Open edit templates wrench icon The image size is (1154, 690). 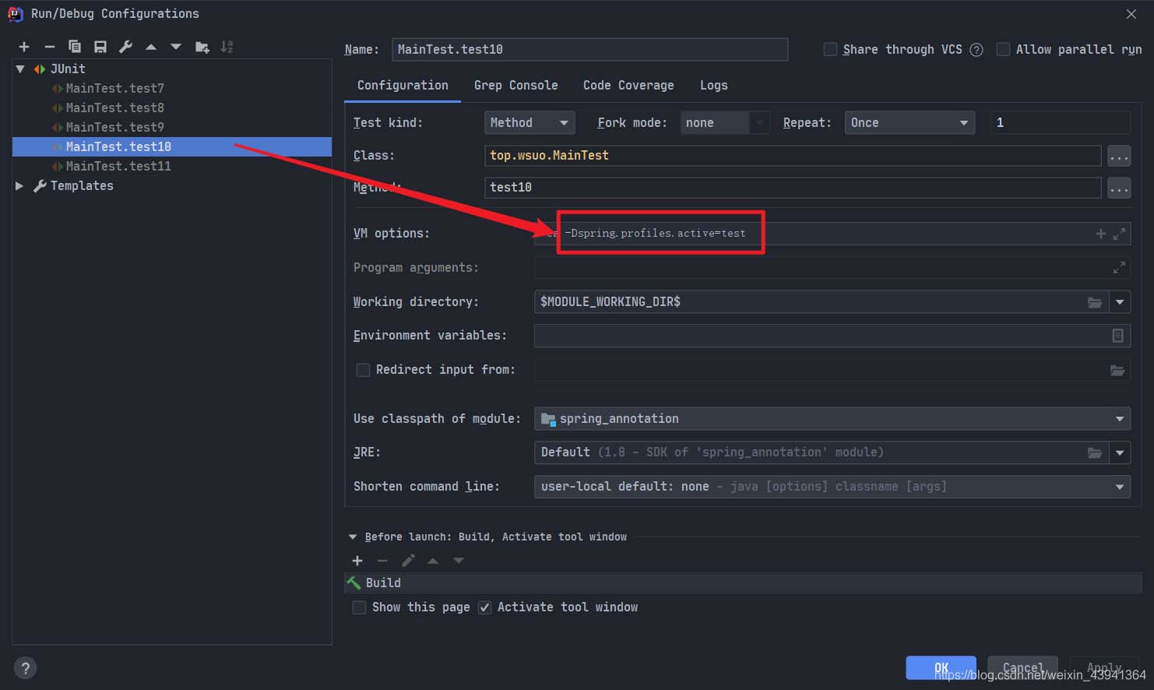coord(125,47)
